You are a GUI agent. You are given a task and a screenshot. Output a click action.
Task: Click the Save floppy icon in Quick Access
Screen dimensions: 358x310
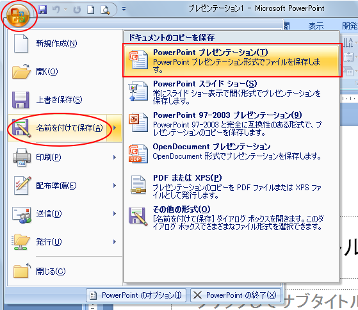click(42, 10)
